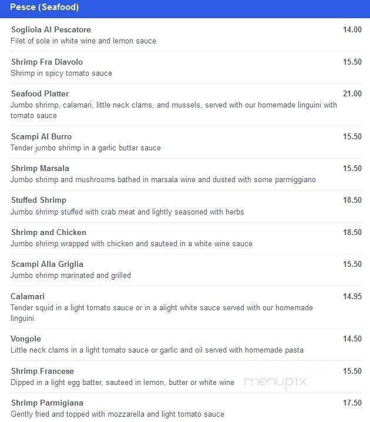Open the Shrimp Fra Diavolo menu item
The height and width of the screenshot is (422, 370).
tap(47, 62)
